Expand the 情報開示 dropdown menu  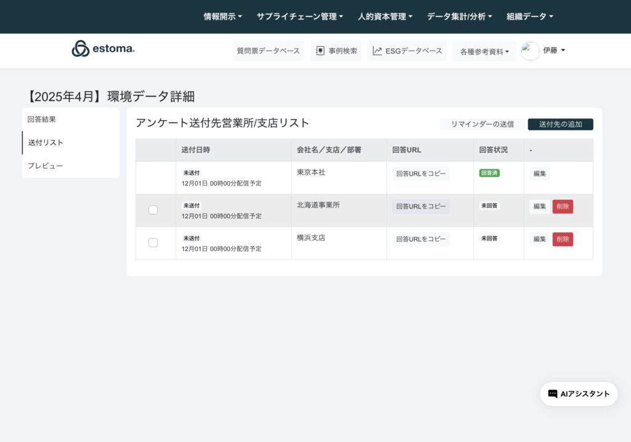pyautogui.click(x=222, y=17)
